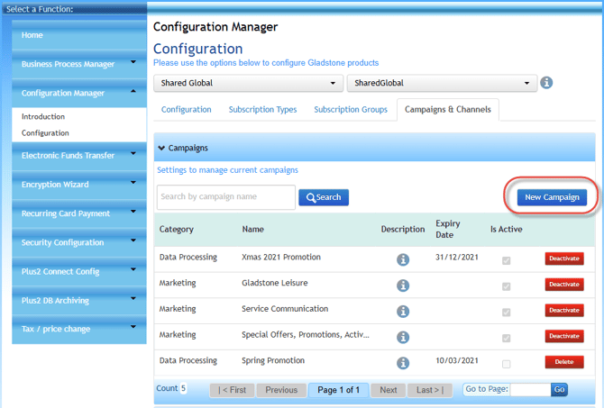Select the Gladstone Leisure name cell
Viewport: 604px width, 408px height.
(275, 283)
